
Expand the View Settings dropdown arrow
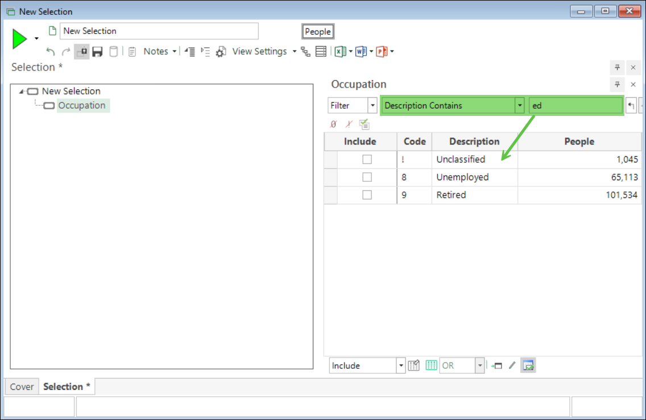click(295, 52)
